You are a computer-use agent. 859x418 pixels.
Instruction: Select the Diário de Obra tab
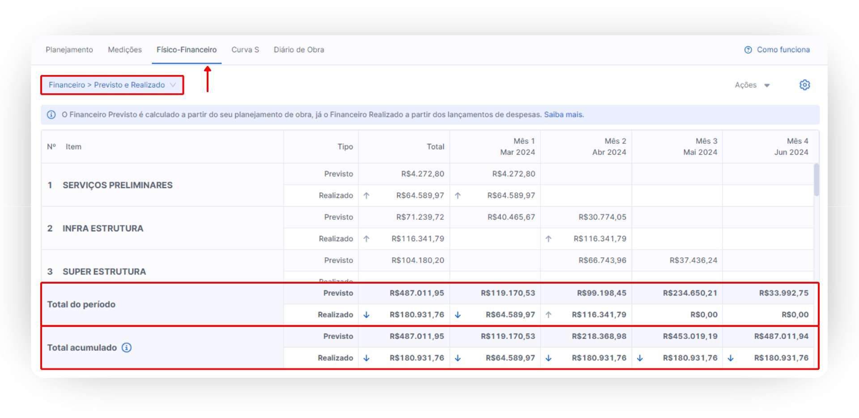(299, 50)
